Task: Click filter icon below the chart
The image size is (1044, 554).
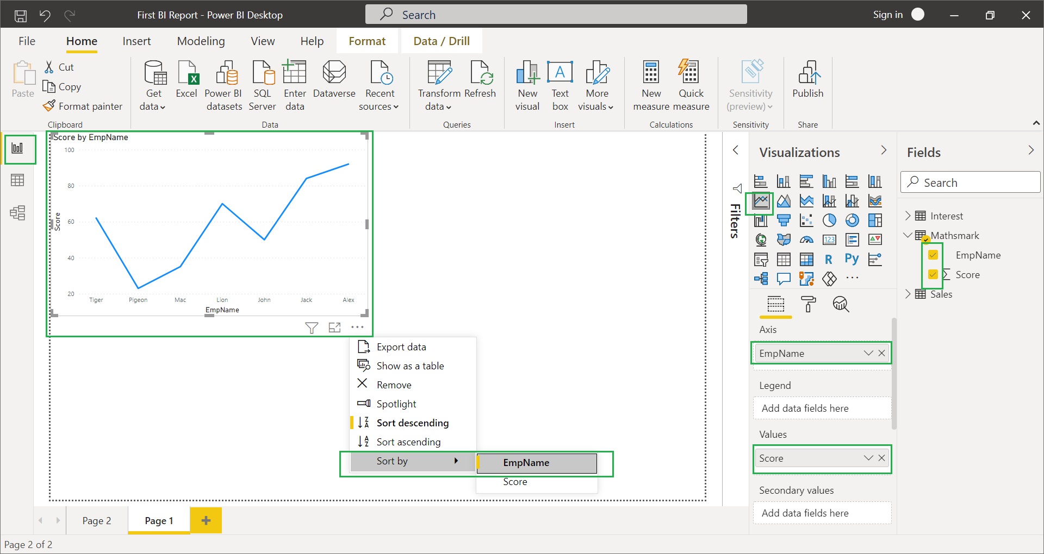Action: click(x=312, y=328)
